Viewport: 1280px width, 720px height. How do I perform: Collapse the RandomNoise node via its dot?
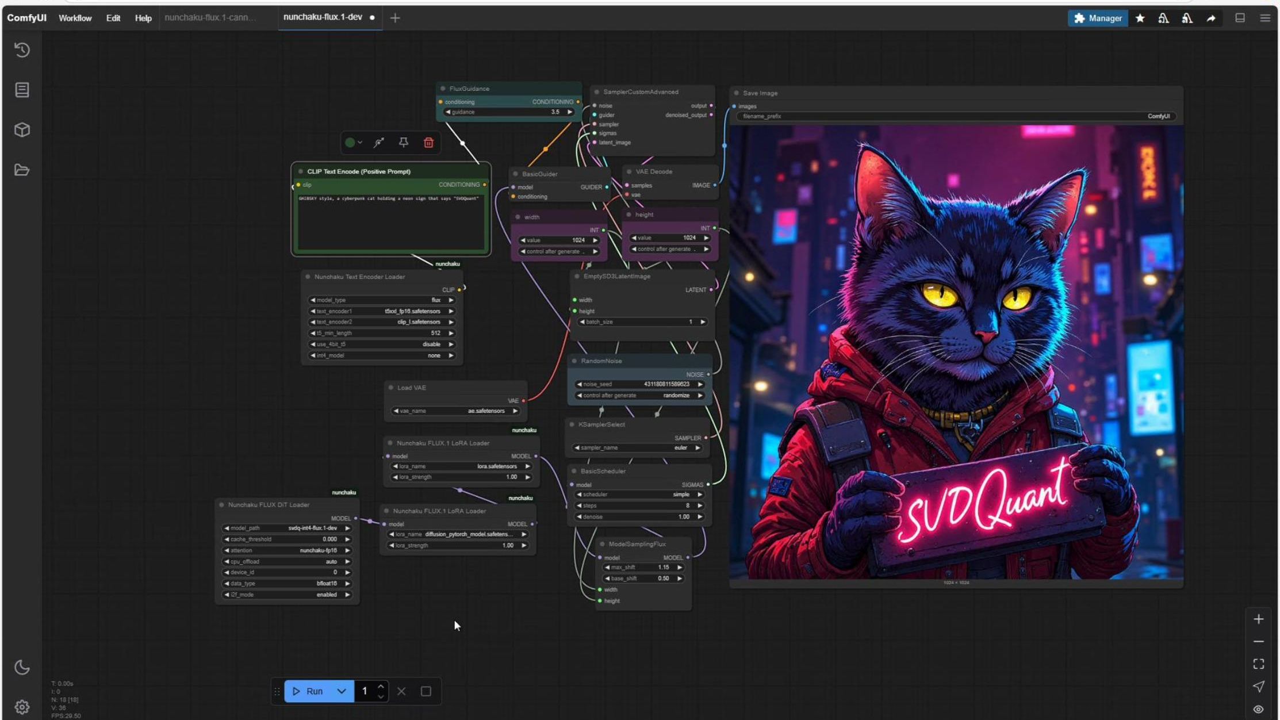[574, 361]
